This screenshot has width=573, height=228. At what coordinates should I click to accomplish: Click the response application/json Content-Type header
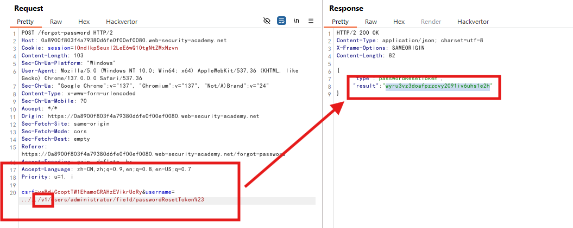click(410, 41)
